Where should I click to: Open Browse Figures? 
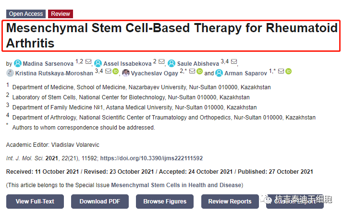[x=165, y=202]
